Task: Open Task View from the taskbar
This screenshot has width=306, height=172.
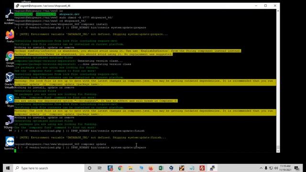Action: pyautogui.click(x=99, y=168)
